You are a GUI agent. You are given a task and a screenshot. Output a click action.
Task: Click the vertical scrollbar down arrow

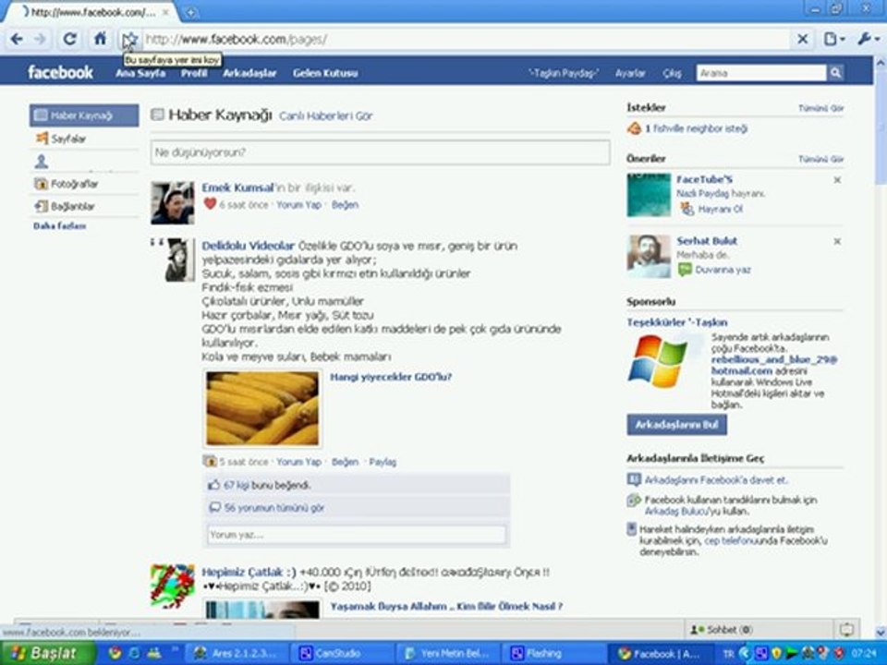pyautogui.click(x=881, y=632)
